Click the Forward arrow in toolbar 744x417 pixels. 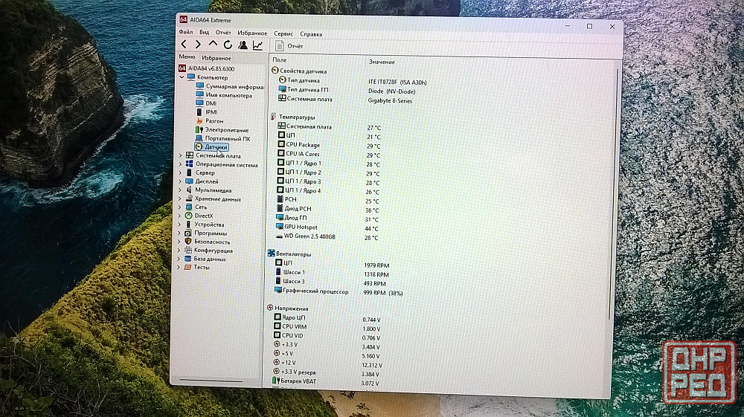point(198,45)
